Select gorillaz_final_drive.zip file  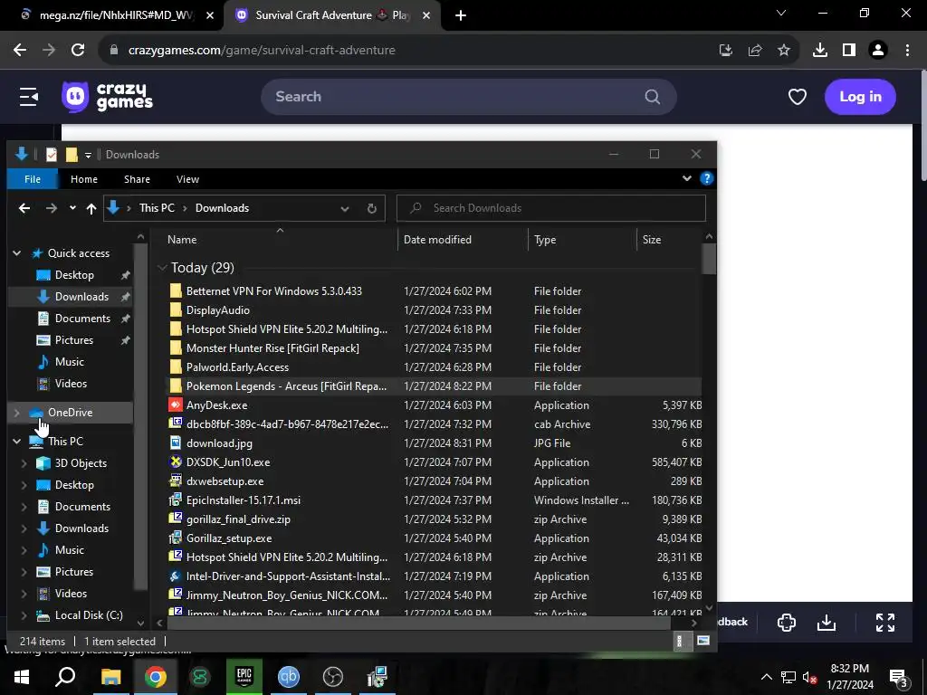tap(238, 519)
